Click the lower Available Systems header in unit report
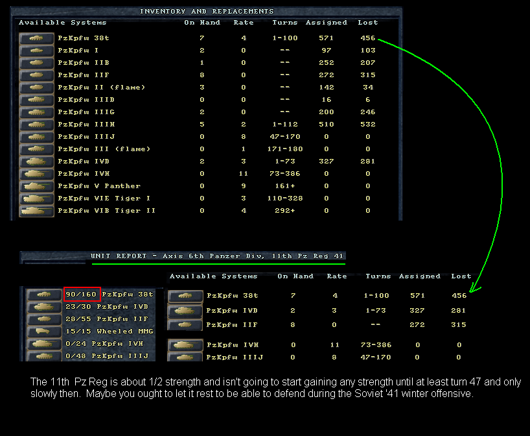The height and width of the screenshot is (436, 530). 214,276
